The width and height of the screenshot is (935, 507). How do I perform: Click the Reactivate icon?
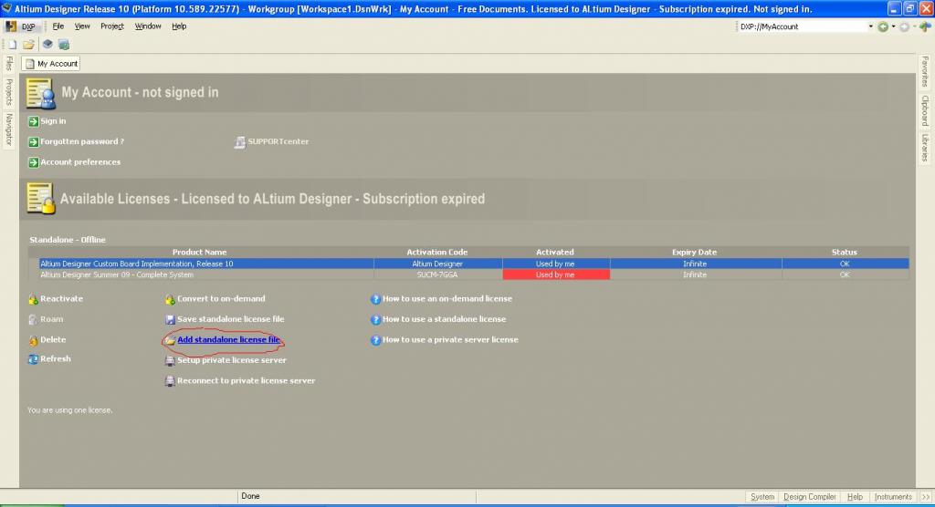click(x=34, y=300)
